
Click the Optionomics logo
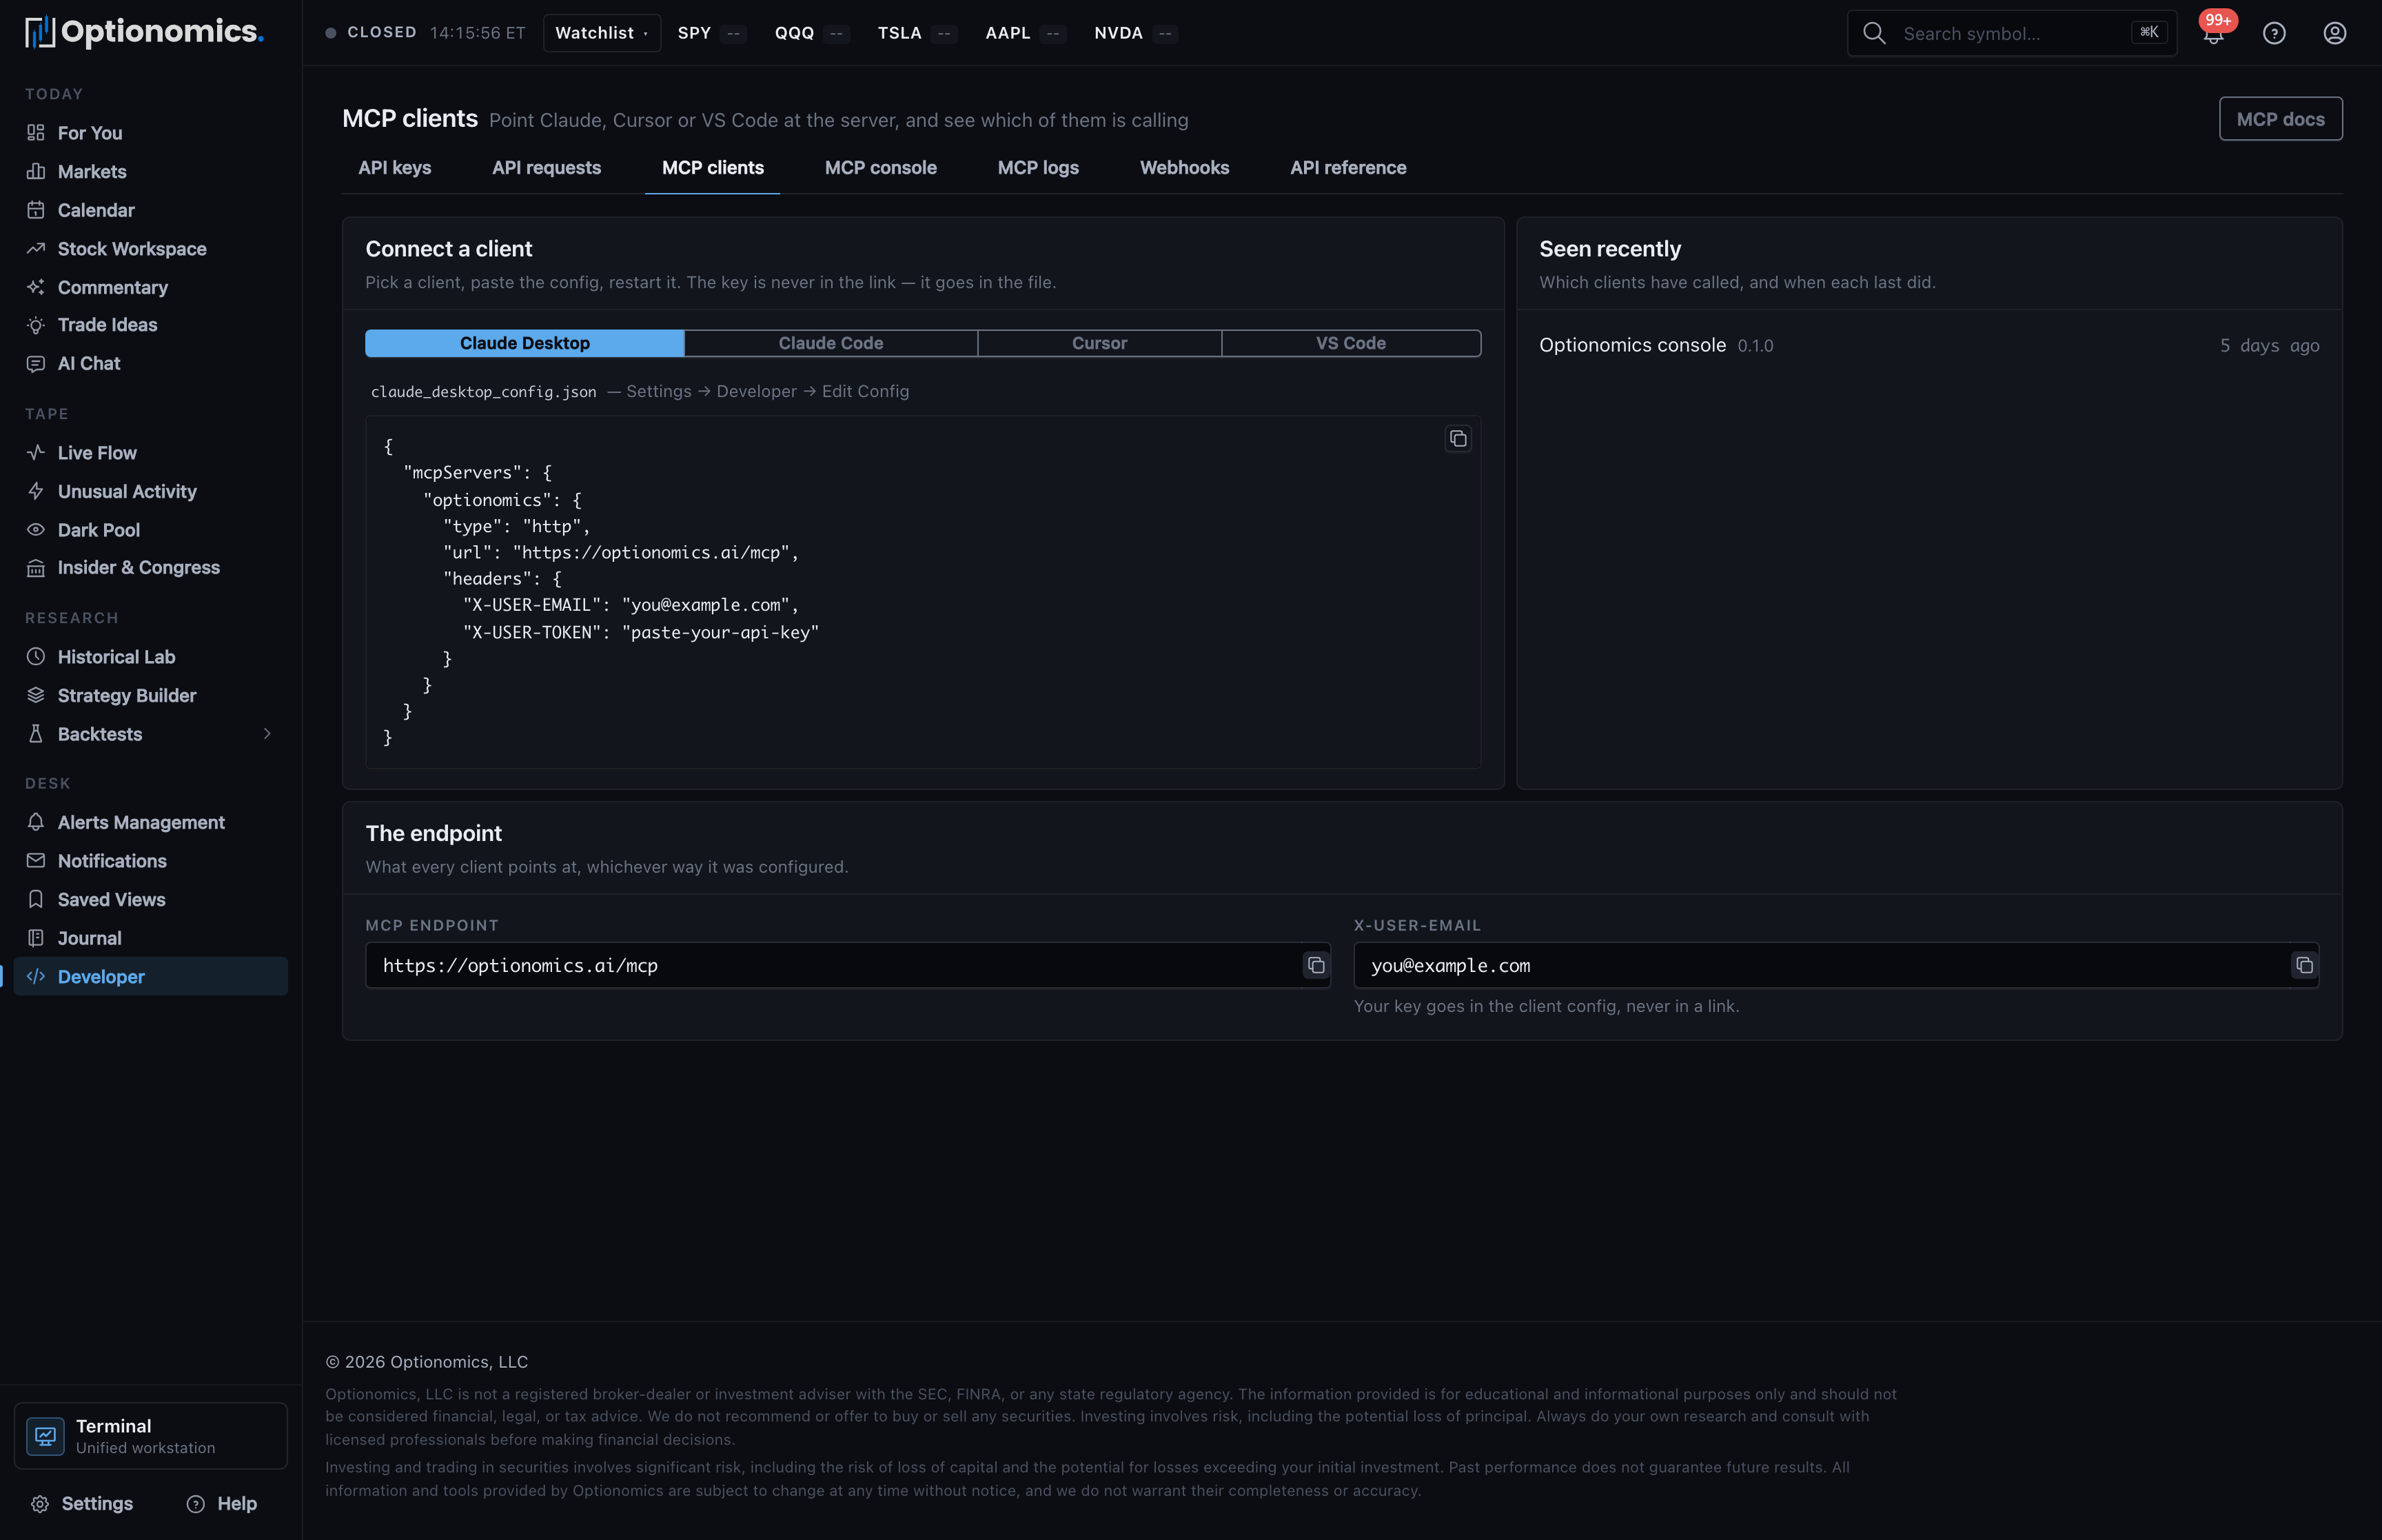point(145,32)
